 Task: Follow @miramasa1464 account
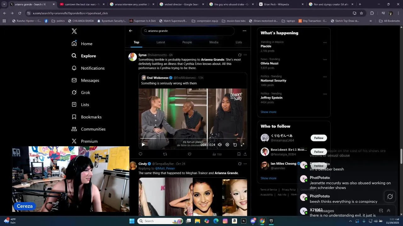(x=319, y=138)
